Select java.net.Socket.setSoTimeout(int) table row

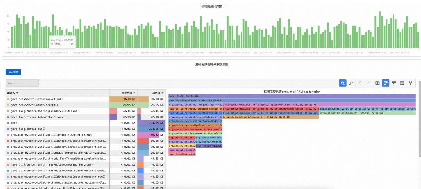58,99
